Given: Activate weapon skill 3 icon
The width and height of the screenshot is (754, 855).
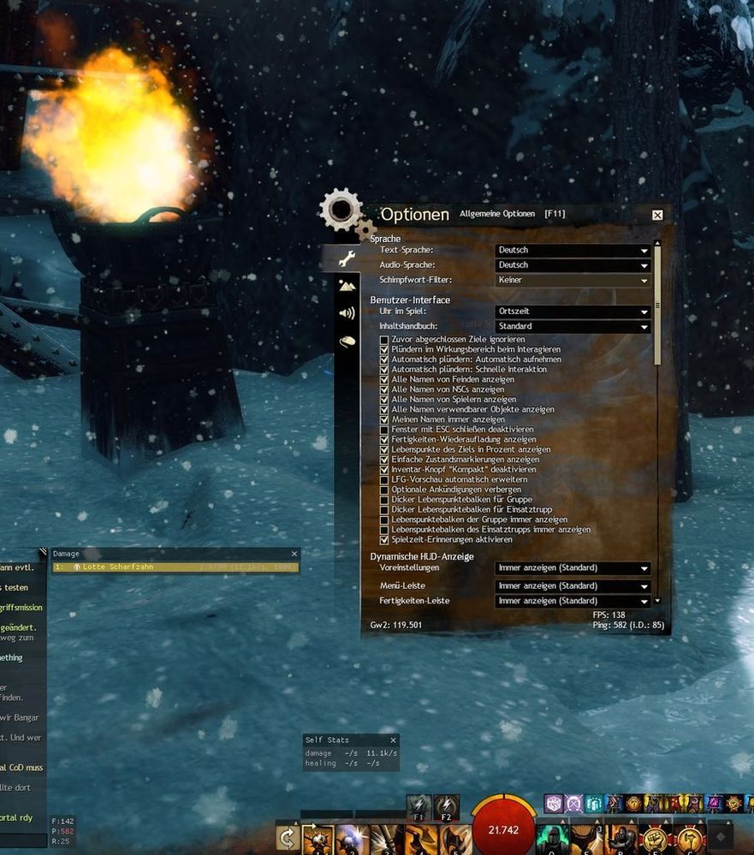Looking at the screenshot, I should 387,840.
